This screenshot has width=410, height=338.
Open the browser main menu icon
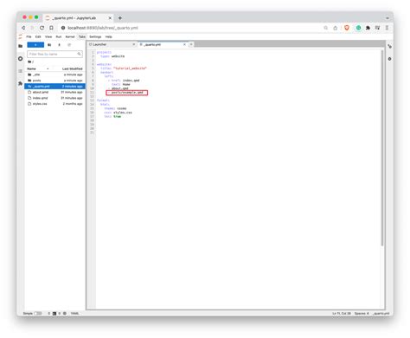(x=387, y=28)
